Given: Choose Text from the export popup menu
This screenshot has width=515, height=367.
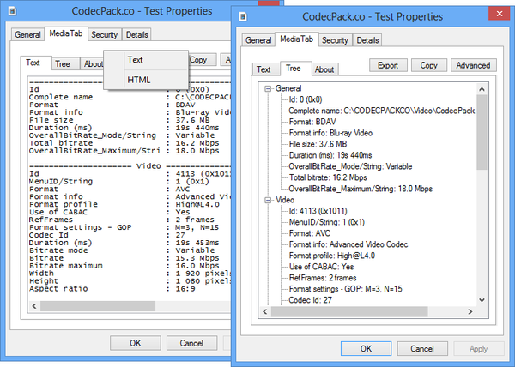Looking at the screenshot, I should pos(146,60).
